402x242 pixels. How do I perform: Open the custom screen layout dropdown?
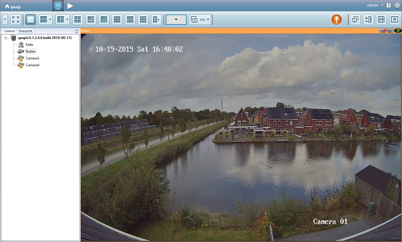pos(176,19)
